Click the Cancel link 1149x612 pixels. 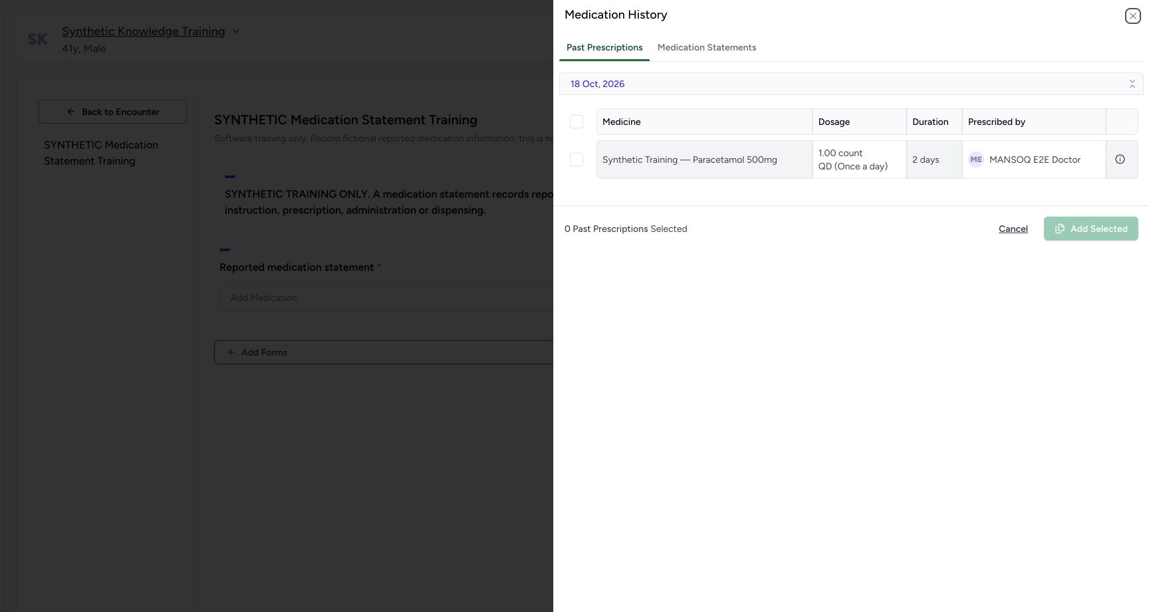(x=1013, y=229)
